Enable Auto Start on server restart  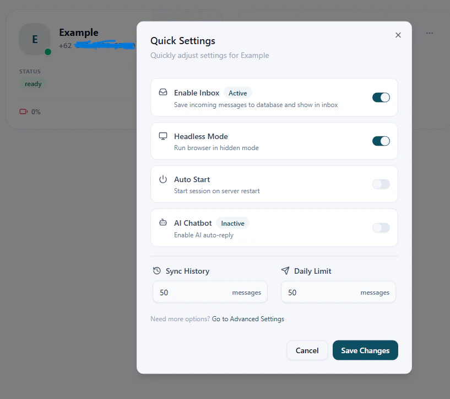click(381, 184)
